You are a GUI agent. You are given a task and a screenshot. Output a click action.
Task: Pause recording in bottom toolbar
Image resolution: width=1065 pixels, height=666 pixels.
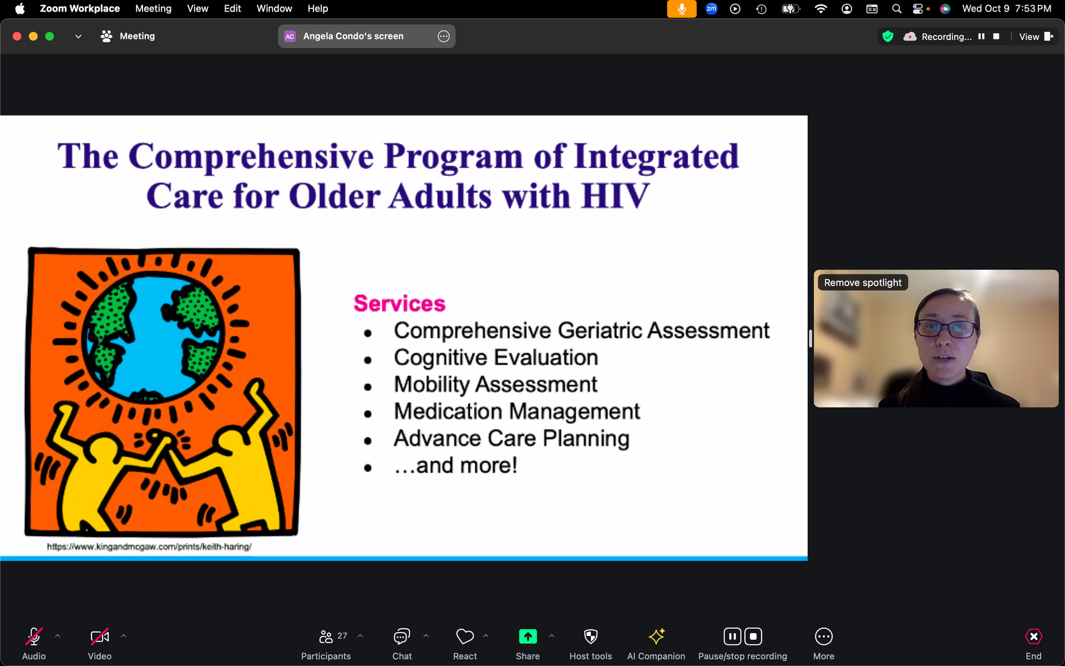click(732, 637)
